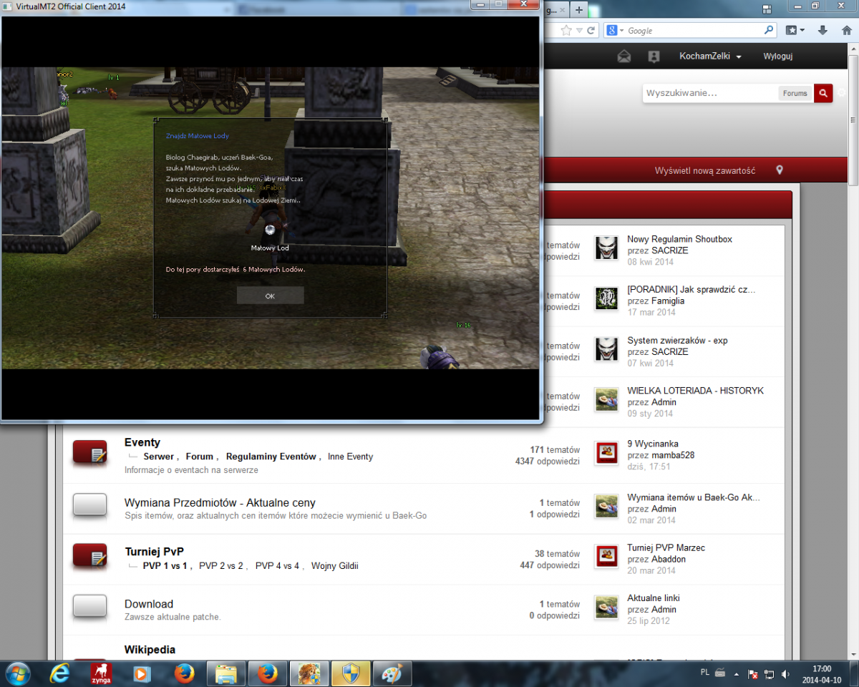Viewport: 859px width, 687px height.
Task: Reload the page in Firefox
Action: [591, 31]
